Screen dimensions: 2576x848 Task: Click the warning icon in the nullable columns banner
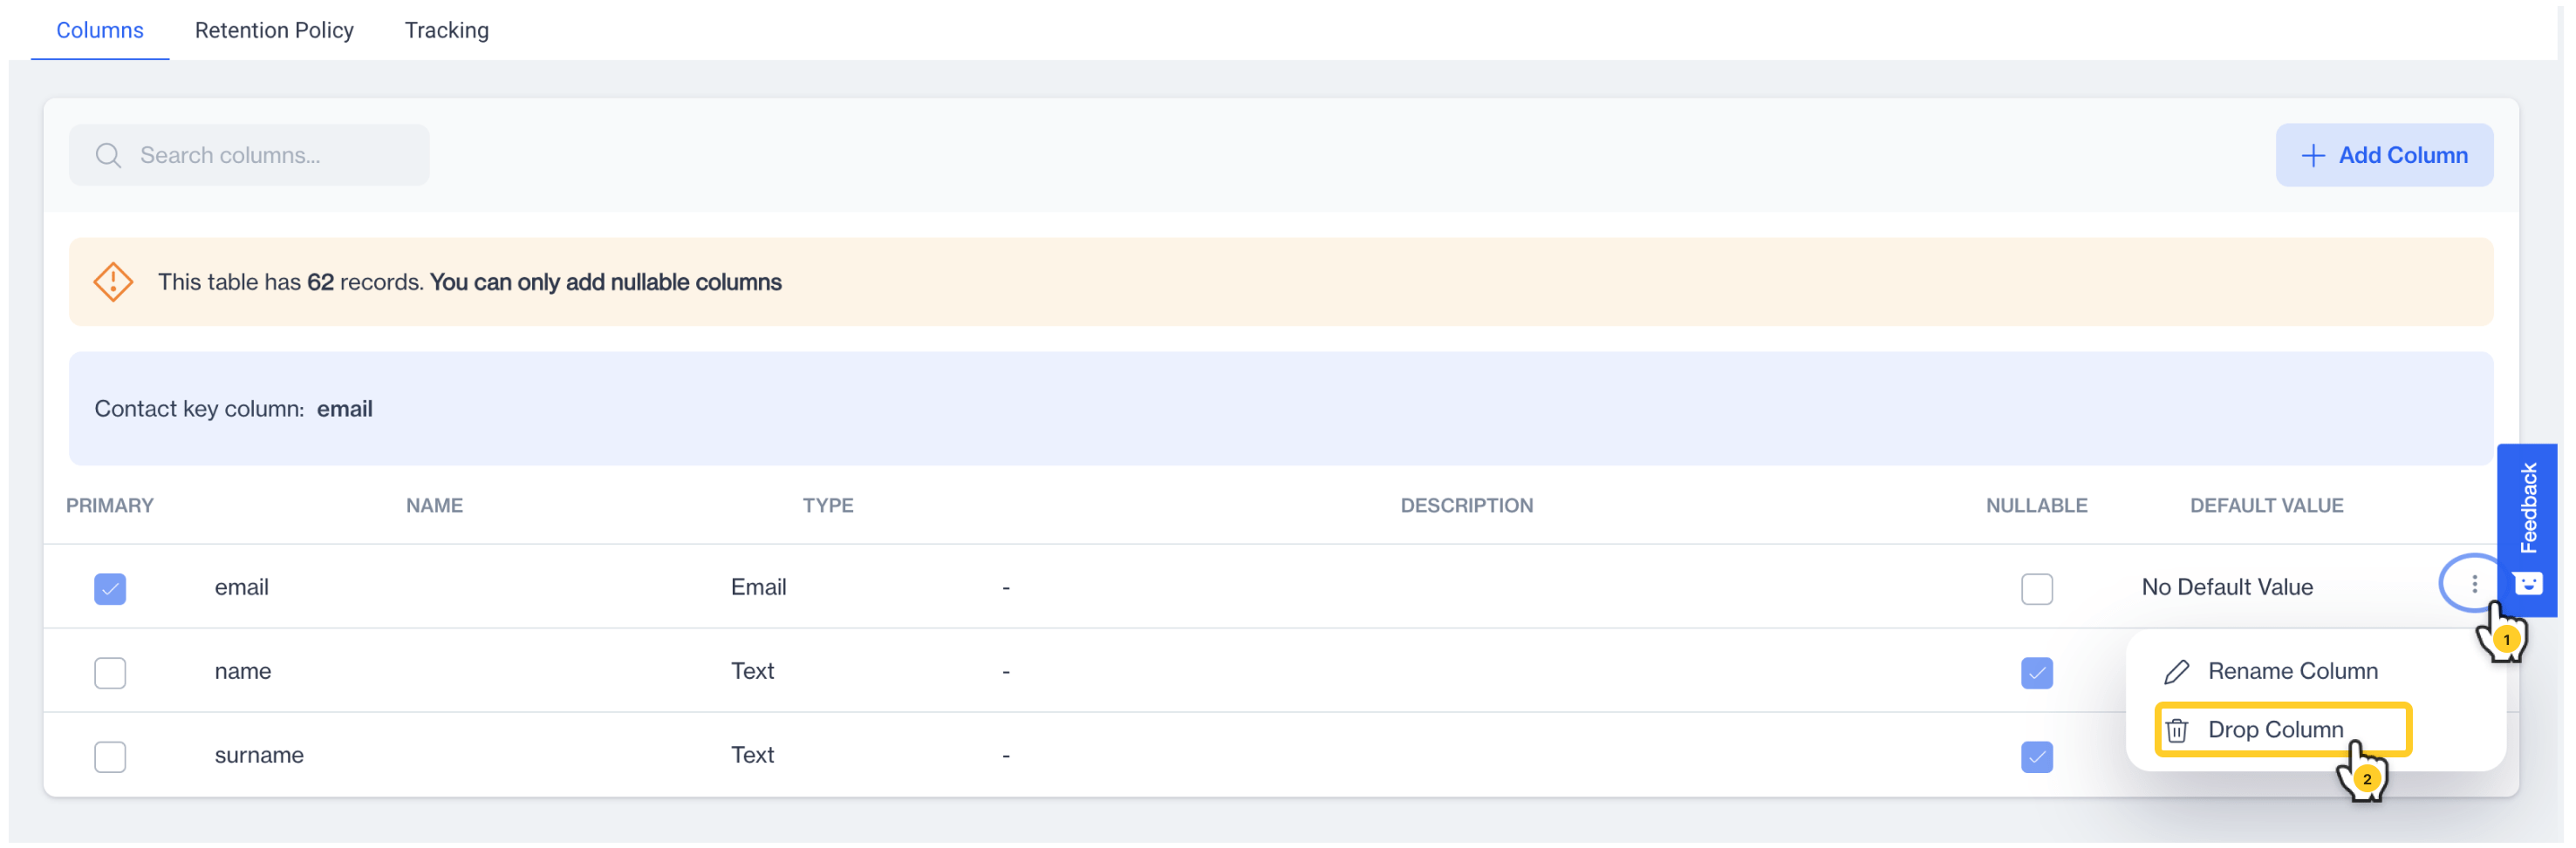point(113,282)
